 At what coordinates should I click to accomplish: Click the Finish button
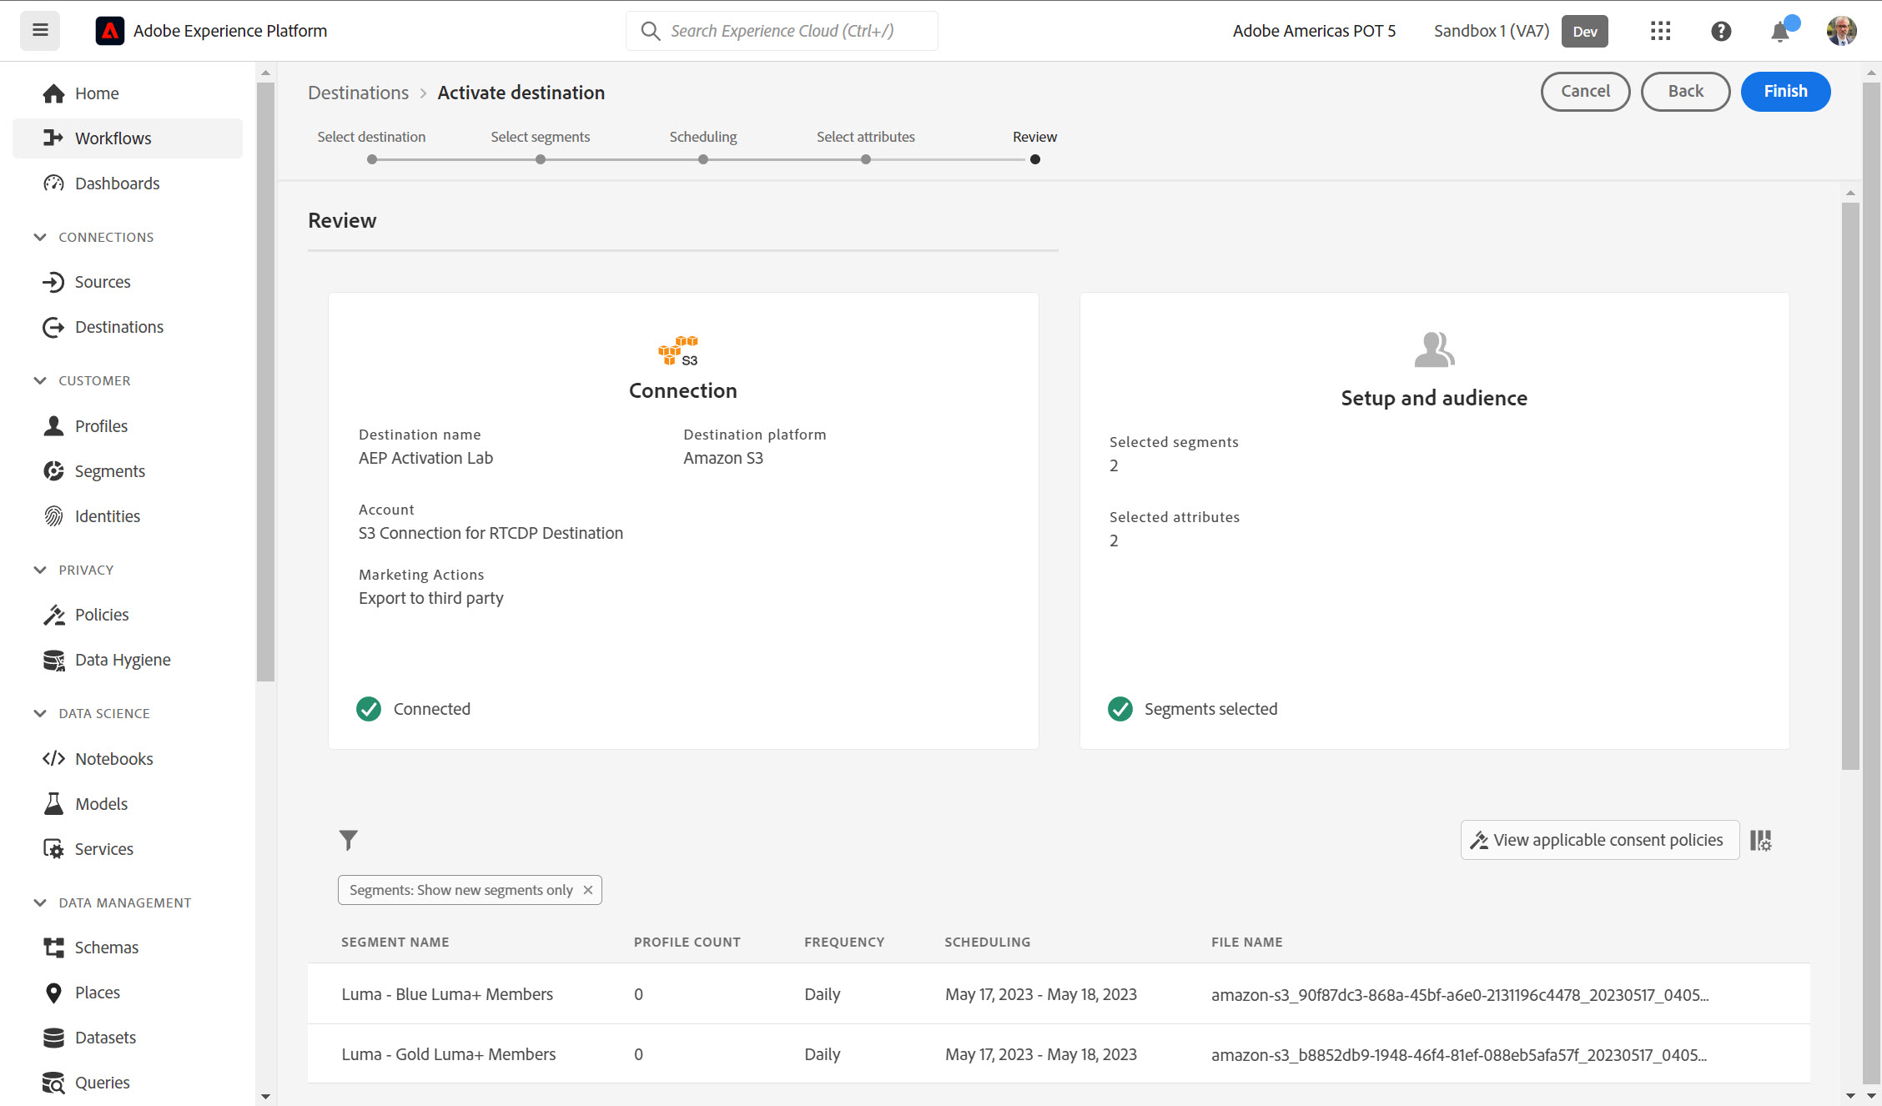1785,92
